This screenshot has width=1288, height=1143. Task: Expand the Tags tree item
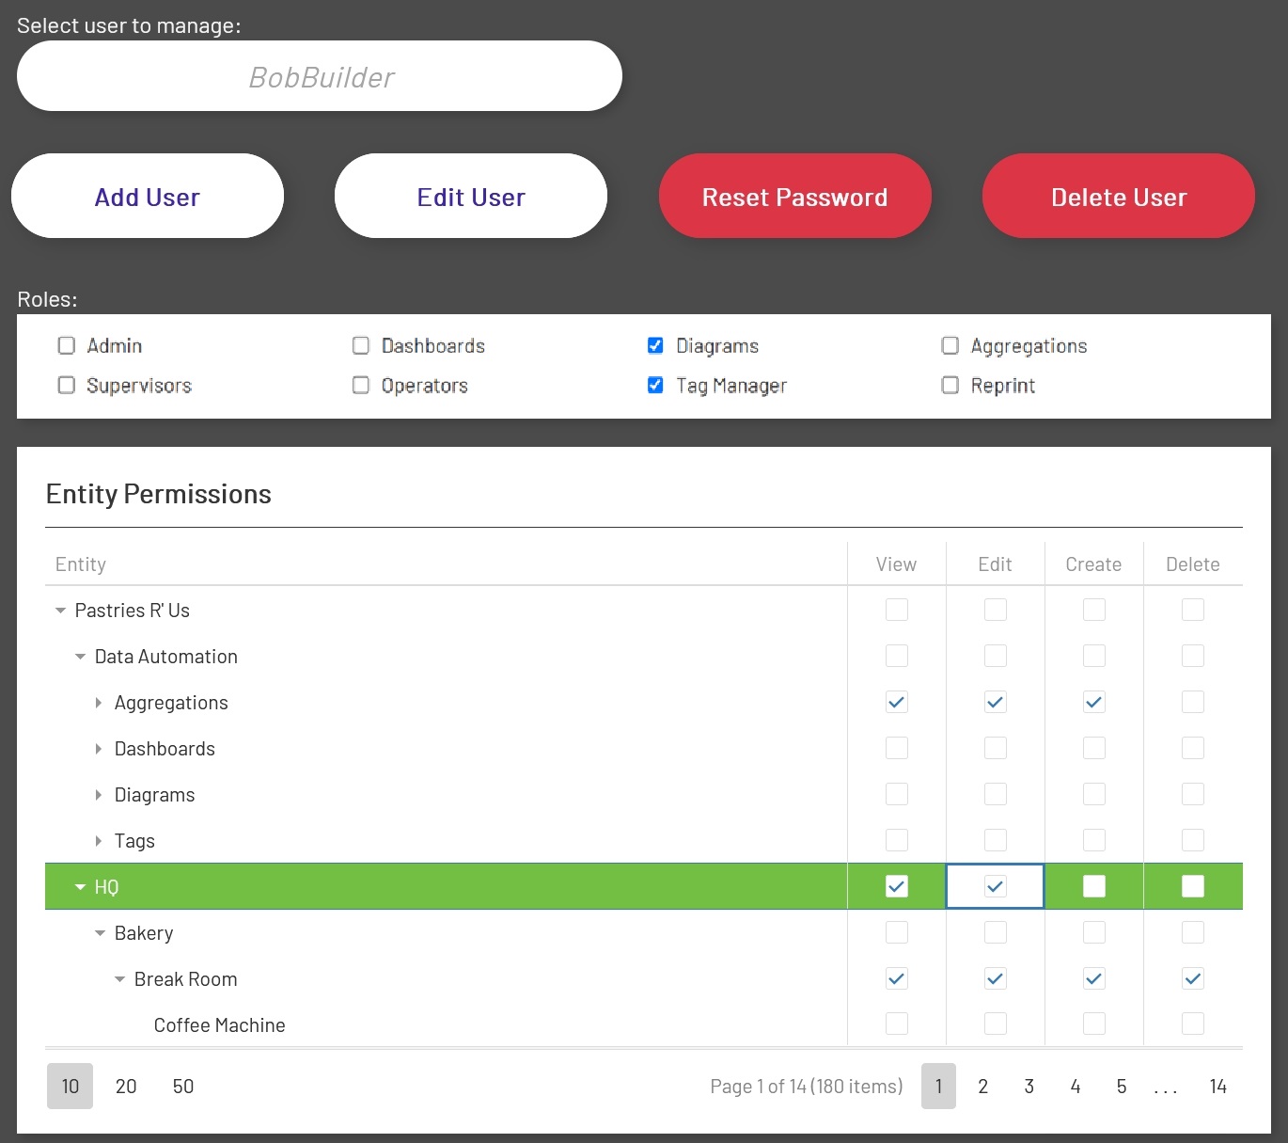click(x=99, y=840)
